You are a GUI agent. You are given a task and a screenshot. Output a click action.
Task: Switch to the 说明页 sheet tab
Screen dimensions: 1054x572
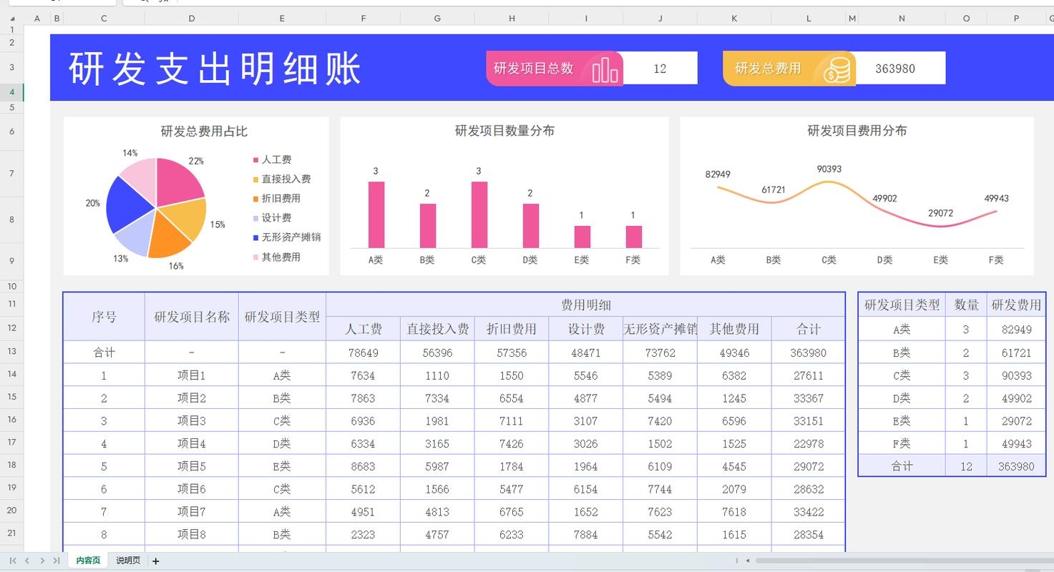[128, 561]
